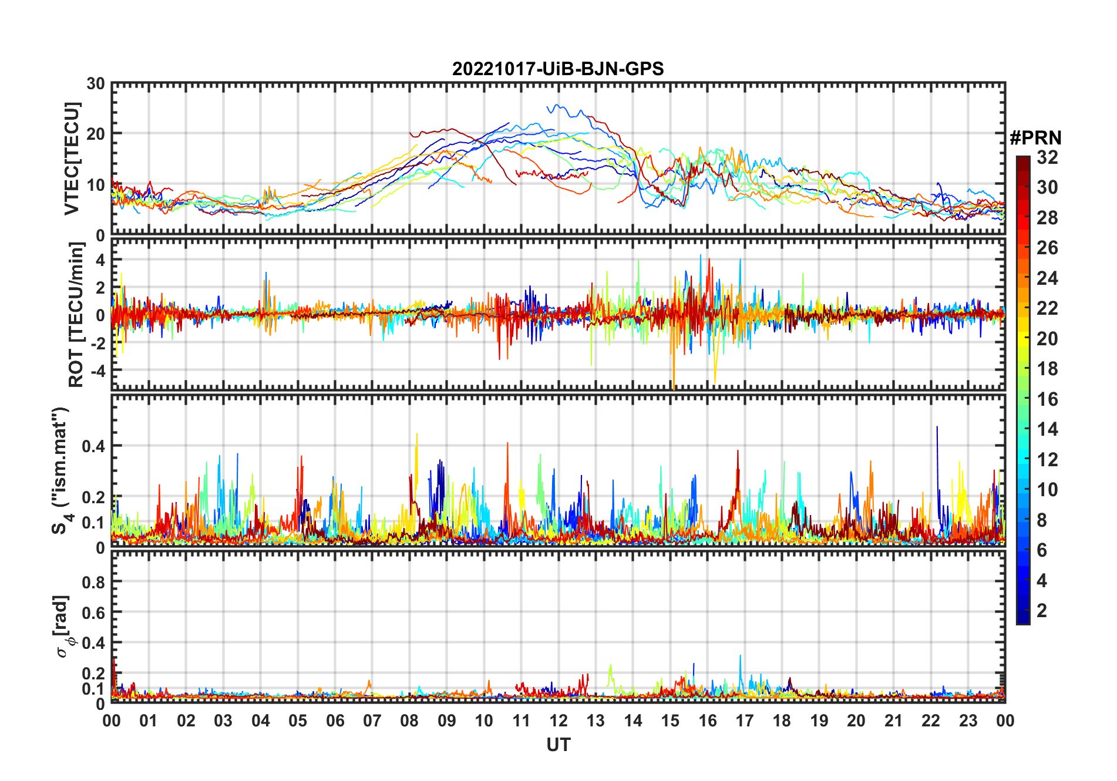Select the 11 hour label on UT axis
This screenshot has height=781, width=1117.
(522, 721)
